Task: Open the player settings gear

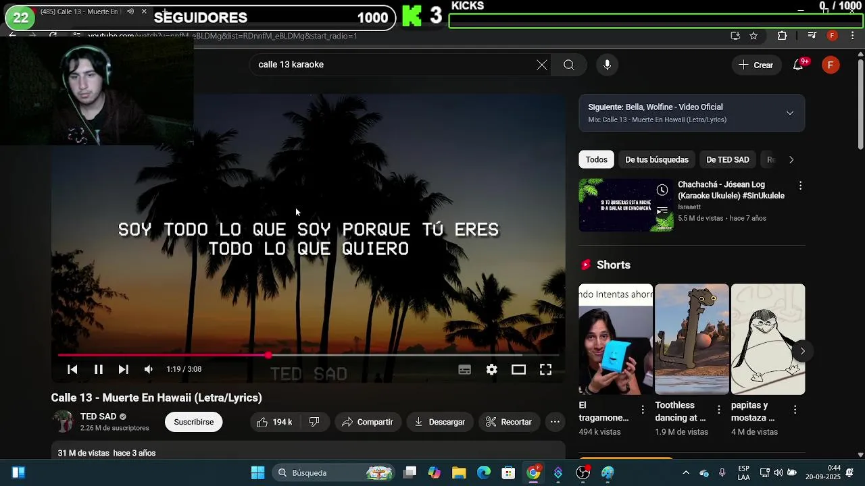Action: click(x=491, y=369)
